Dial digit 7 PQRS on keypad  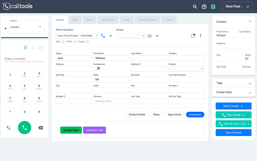[x=10, y=100]
